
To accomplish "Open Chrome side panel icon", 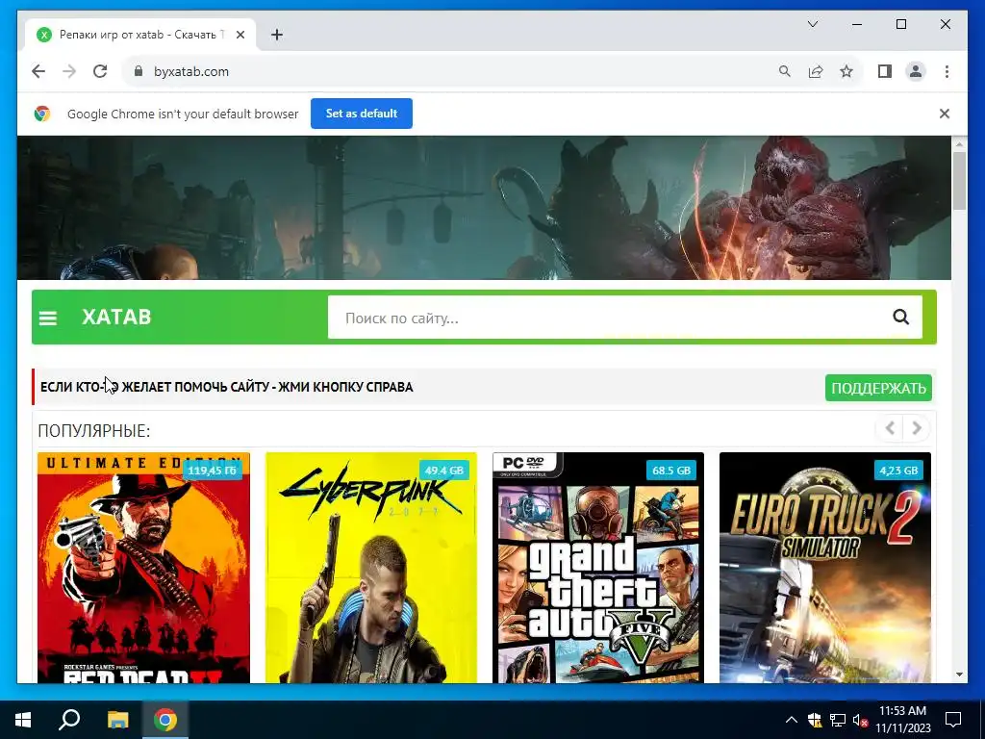I will [885, 71].
